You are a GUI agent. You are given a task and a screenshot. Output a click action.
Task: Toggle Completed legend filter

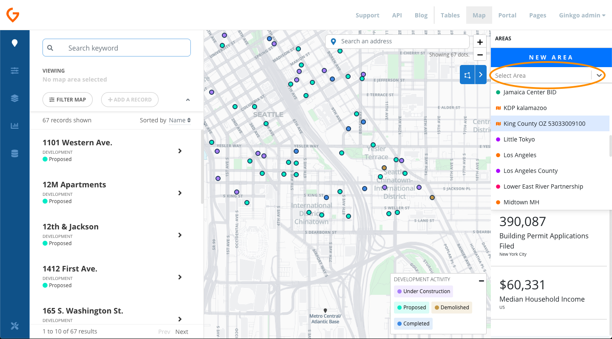point(413,324)
